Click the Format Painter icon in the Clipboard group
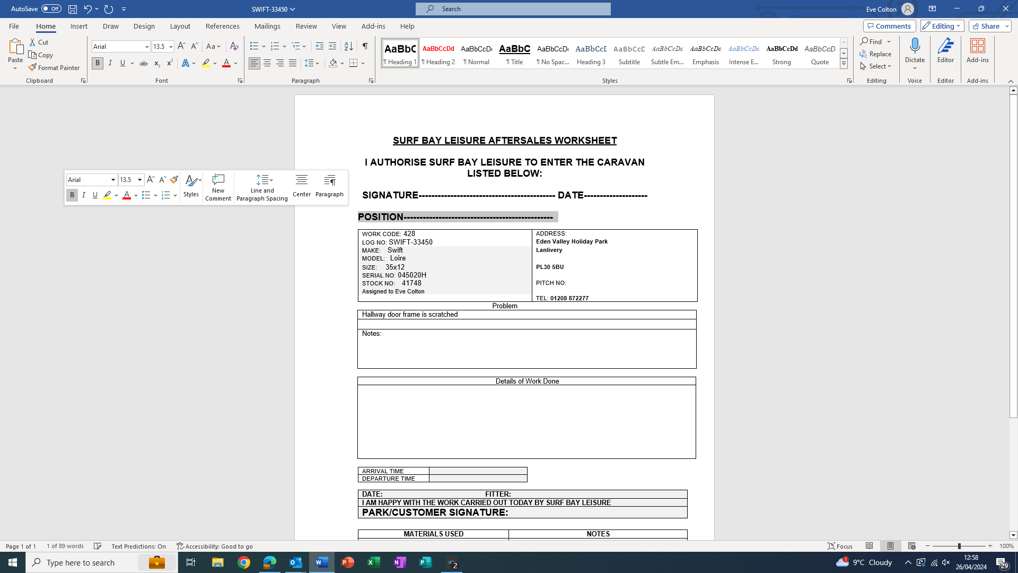1018x573 pixels. pos(33,68)
